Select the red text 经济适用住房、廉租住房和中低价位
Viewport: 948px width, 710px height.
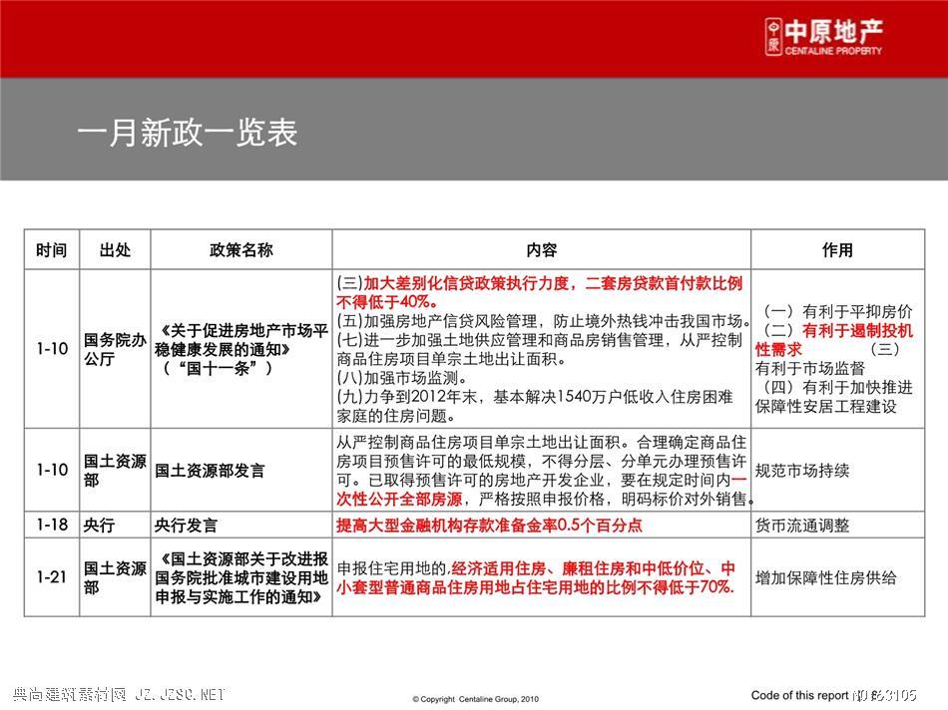pyautogui.click(x=578, y=568)
